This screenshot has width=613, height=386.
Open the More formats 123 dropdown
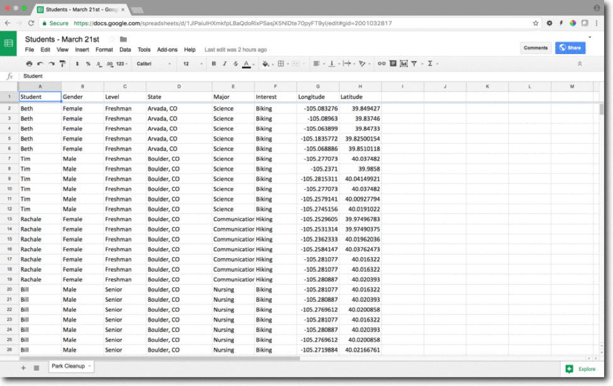pyautogui.click(x=122, y=63)
